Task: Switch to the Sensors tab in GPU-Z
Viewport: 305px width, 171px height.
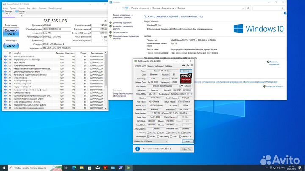Action: coord(150,66)
